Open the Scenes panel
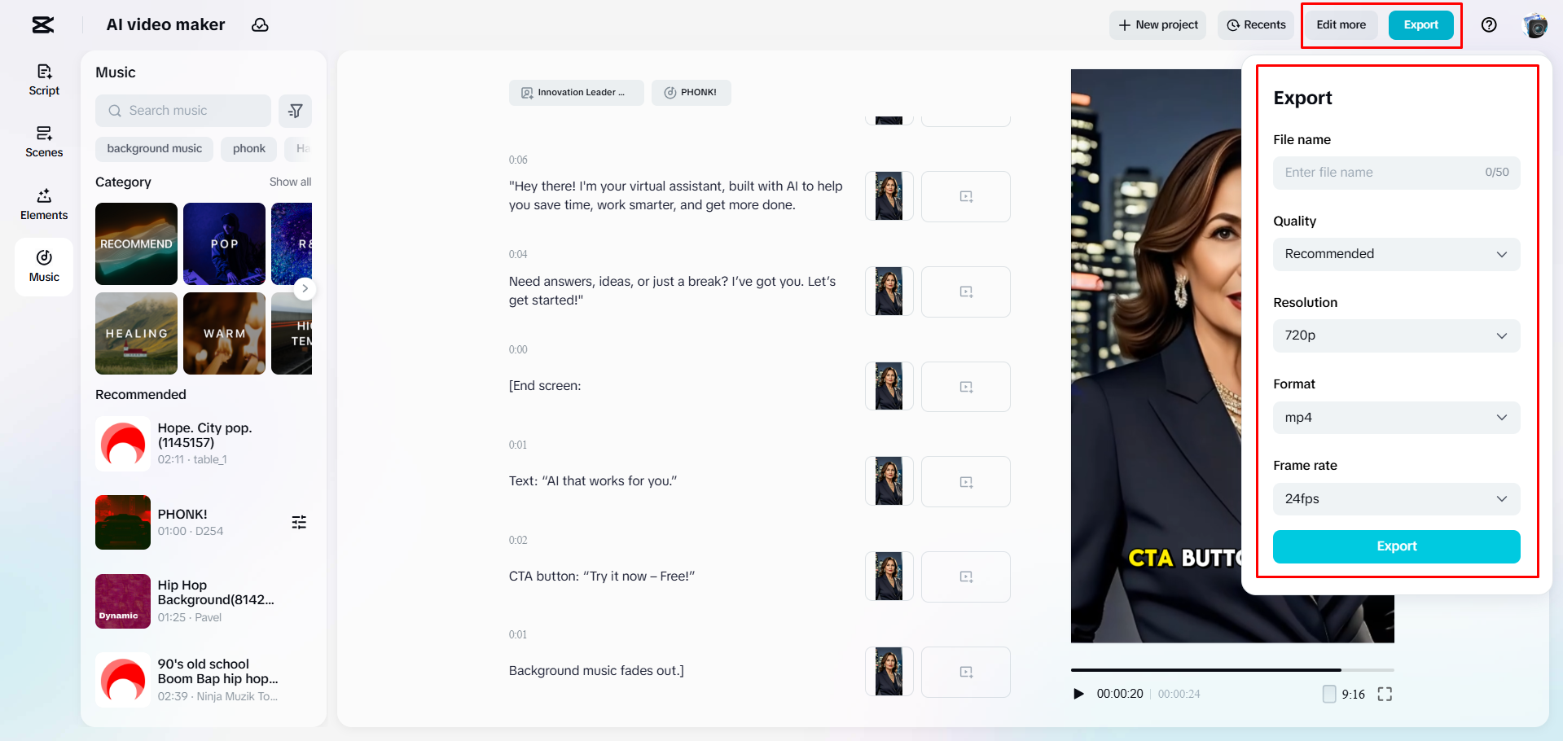 pos(44,142)
